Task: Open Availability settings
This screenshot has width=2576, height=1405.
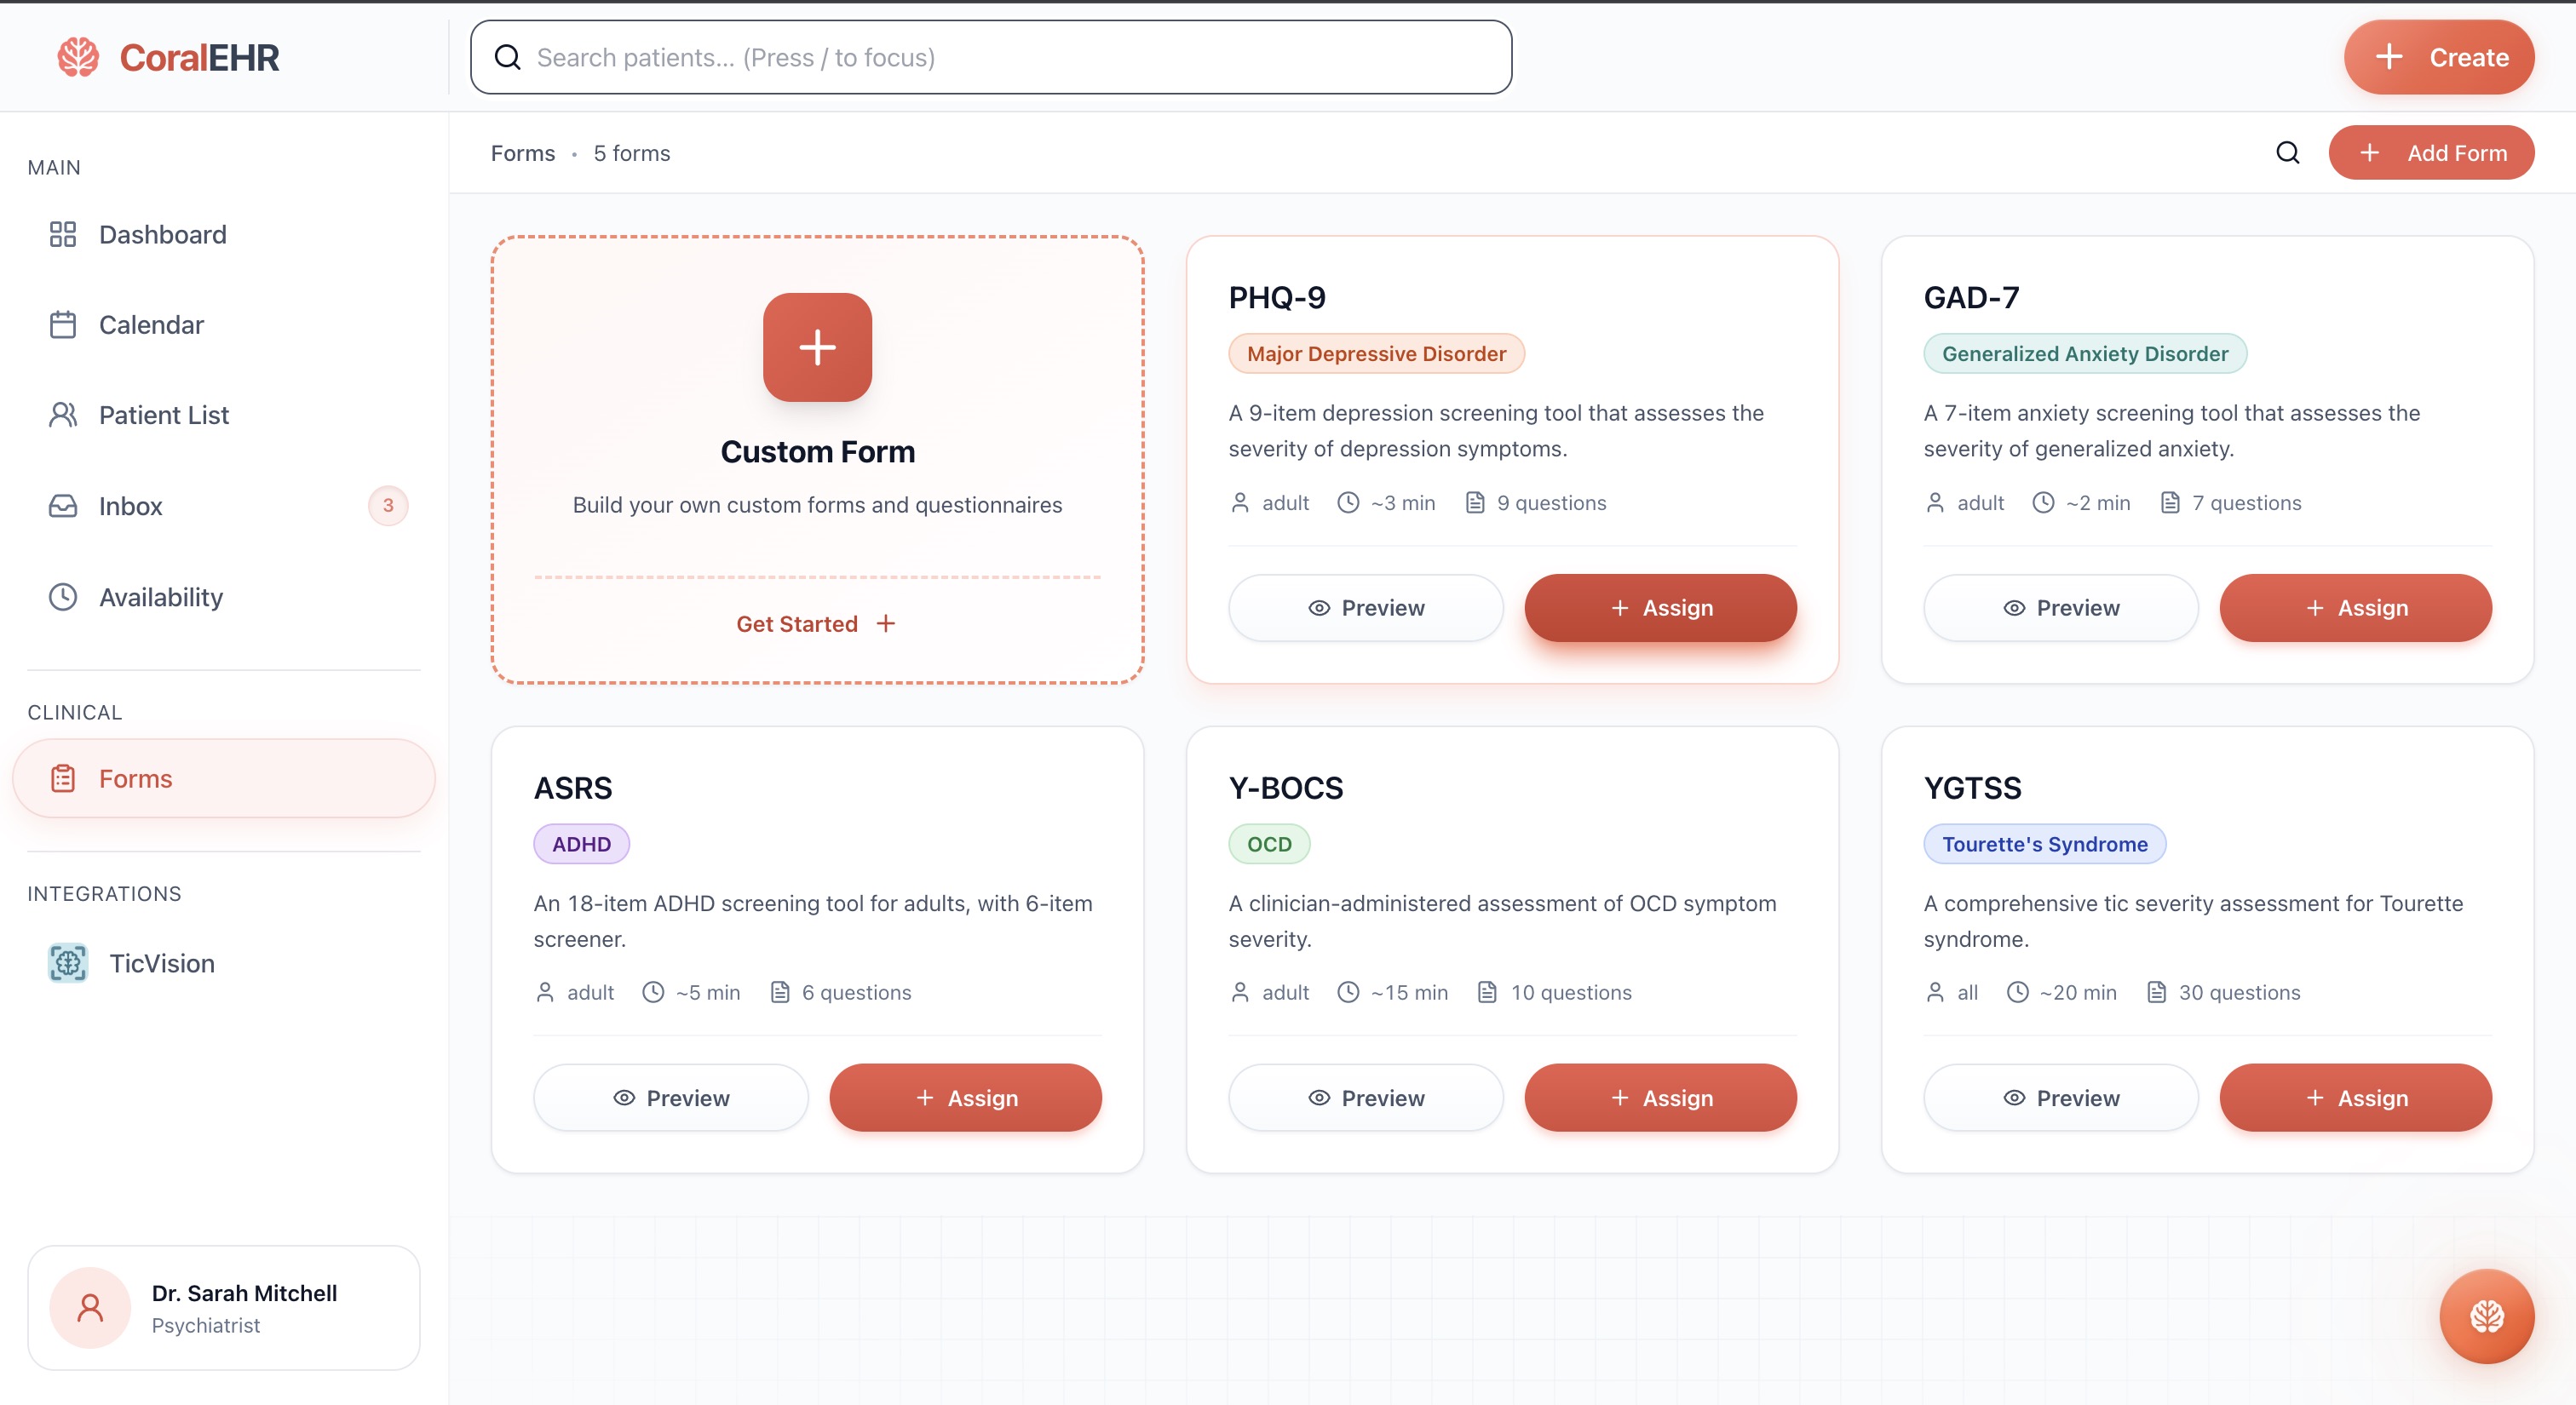Action: click(x=160, y=597)
